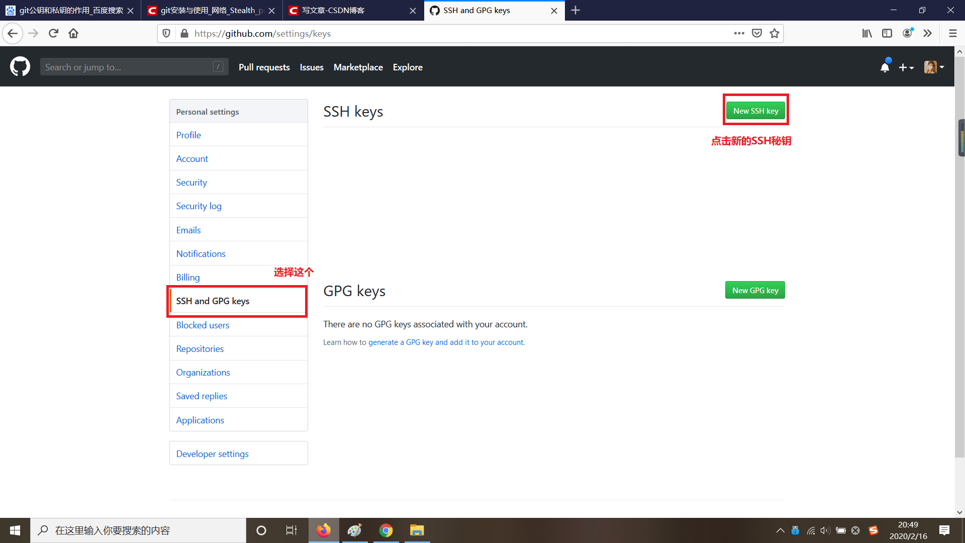Open the Firefox hamburger menu

[x=953, y=34]
